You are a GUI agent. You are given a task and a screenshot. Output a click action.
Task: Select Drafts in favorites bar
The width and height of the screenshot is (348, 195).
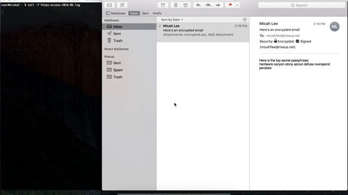pos(157,13)
